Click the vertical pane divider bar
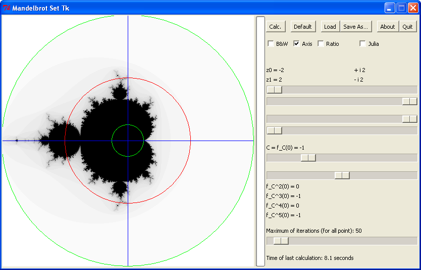Viewport: 421px width, 270px height. click(260, 141)
